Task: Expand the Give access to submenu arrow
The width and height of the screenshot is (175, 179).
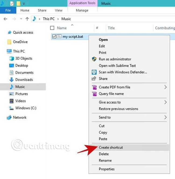Action: (166, 102)
